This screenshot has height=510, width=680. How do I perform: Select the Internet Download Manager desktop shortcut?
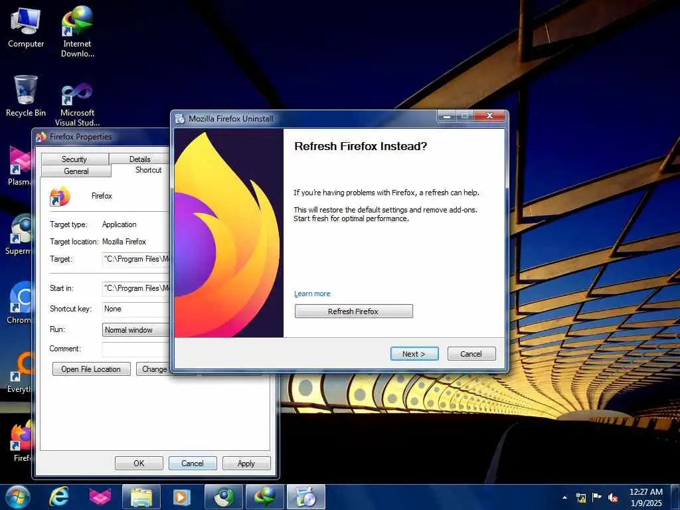(x=77, y=31)
